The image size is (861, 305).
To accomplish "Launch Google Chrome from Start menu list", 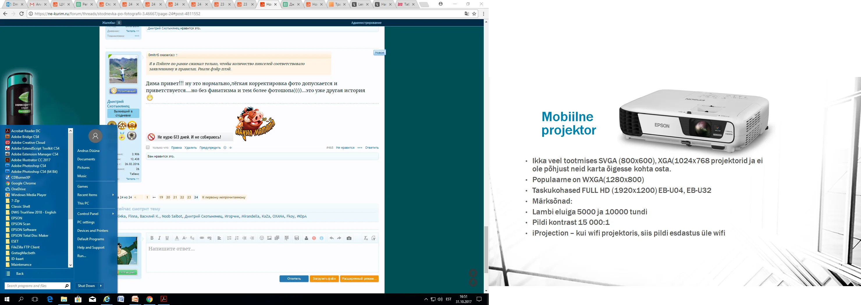I will 23,183.
